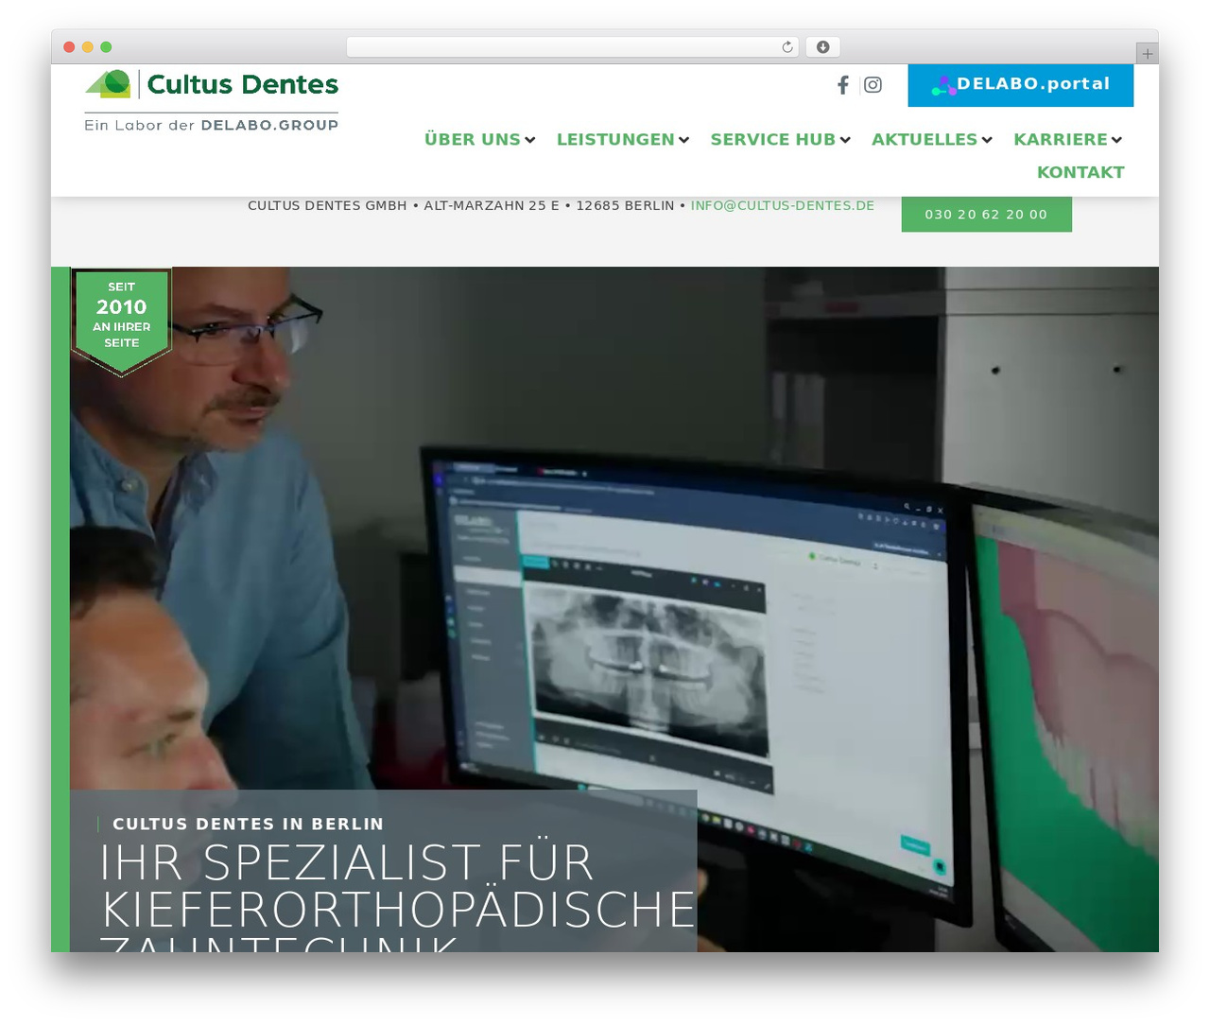Expand the KARRIERE chevron
This screenshot has width=1210, height=1025.
[1116, 140]
